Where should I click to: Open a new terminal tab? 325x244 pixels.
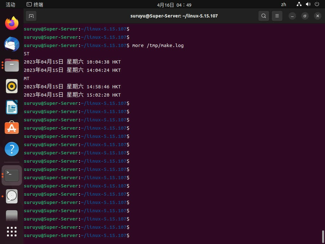tap(31, 16)
